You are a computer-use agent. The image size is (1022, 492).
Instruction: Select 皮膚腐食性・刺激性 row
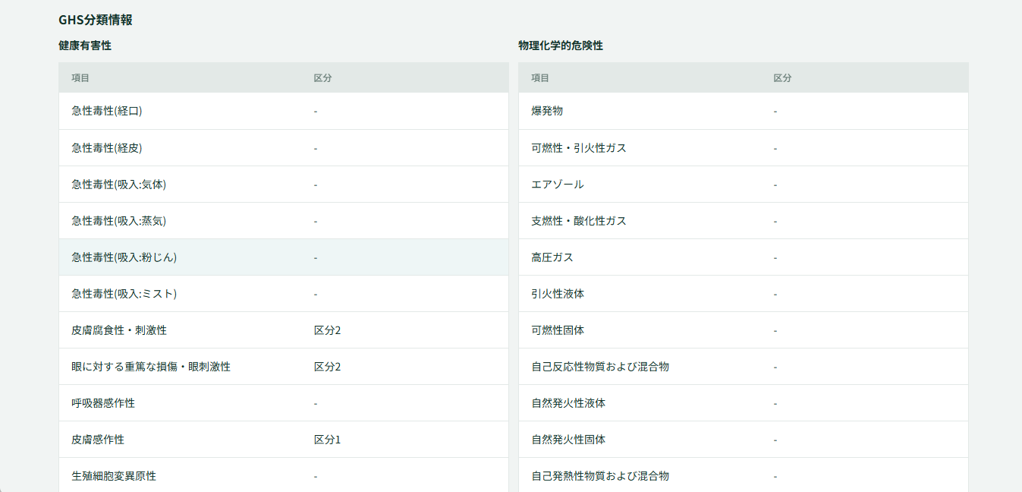tap(283, 330)
